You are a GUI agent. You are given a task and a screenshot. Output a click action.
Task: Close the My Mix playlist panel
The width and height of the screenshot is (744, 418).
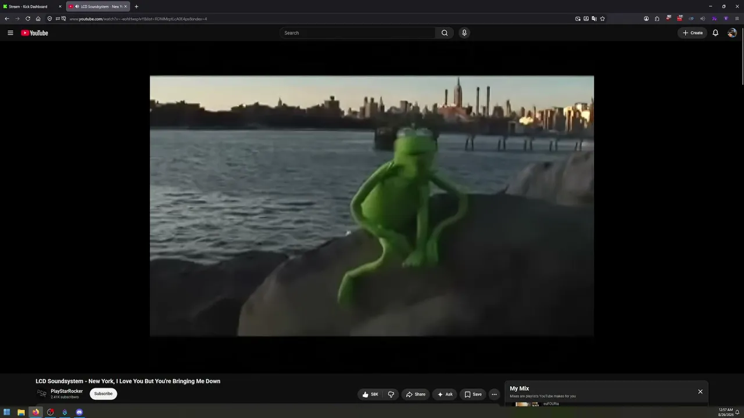pos(700,392)
